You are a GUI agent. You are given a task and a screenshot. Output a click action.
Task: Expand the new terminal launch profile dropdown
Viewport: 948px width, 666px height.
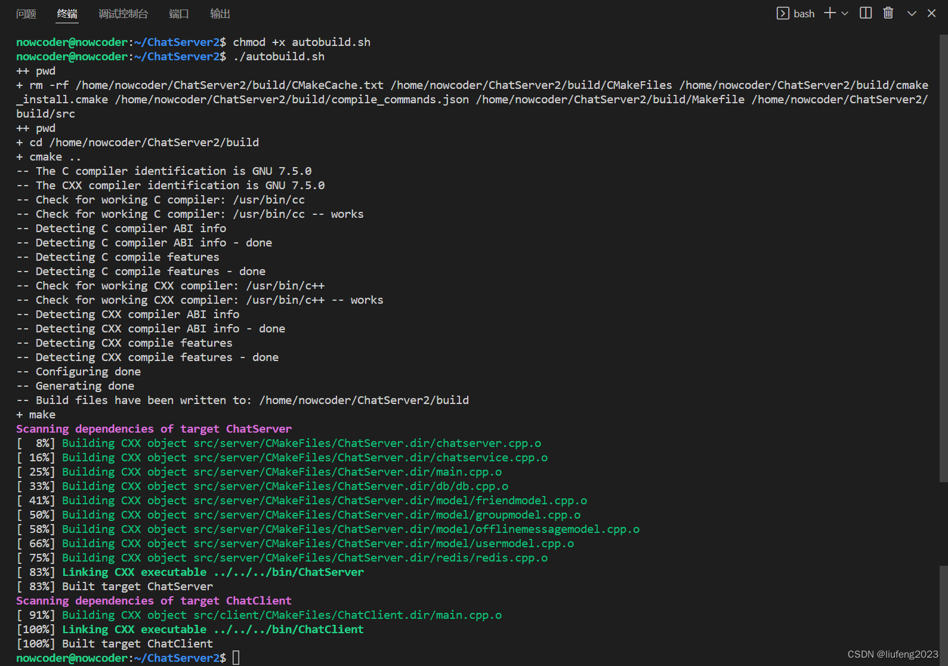tap(845, 13)
